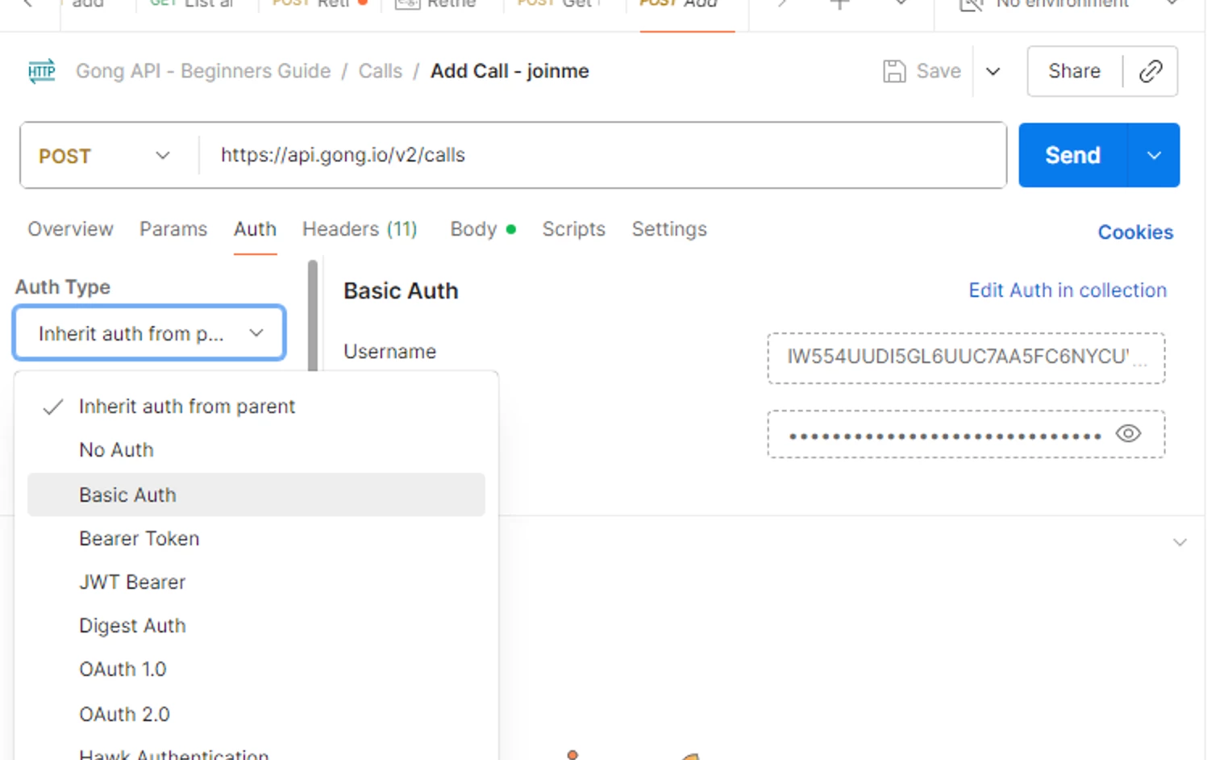
Task: Choose Bearer Token option
Action: [256, 538]
